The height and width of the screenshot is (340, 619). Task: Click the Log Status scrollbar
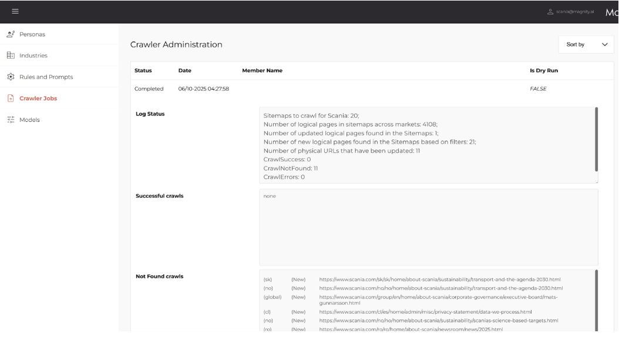(x=596, y=138)
